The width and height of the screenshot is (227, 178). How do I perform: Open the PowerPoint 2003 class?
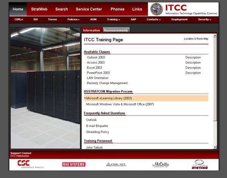pyautogui.click(x=98, y=73)
